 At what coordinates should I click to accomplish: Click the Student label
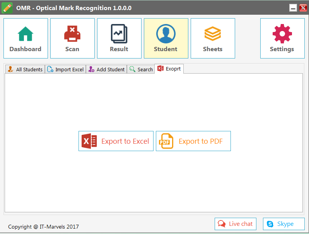[x=166, y=49]
